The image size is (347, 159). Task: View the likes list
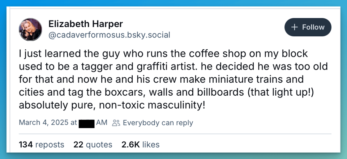[x=151, y=145]
